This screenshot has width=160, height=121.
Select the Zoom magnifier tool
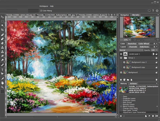point(2,87)
